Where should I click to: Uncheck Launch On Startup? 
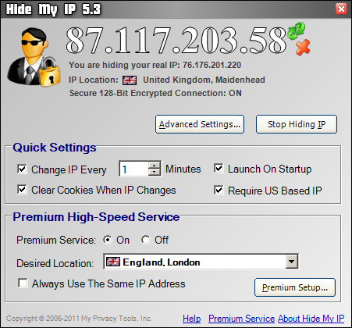tap(219, 169)
